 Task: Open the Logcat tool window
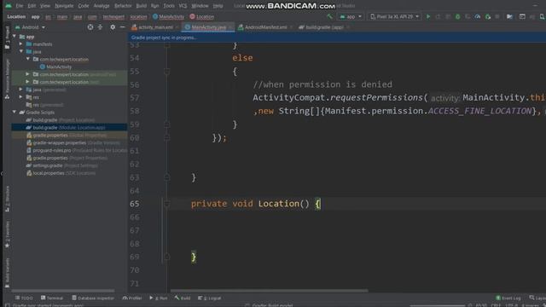[210, 298]
